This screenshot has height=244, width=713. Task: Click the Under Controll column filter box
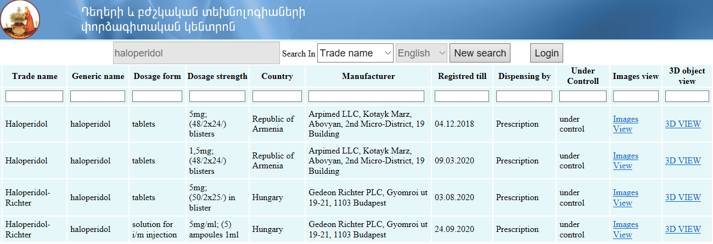tap(583, 97)
